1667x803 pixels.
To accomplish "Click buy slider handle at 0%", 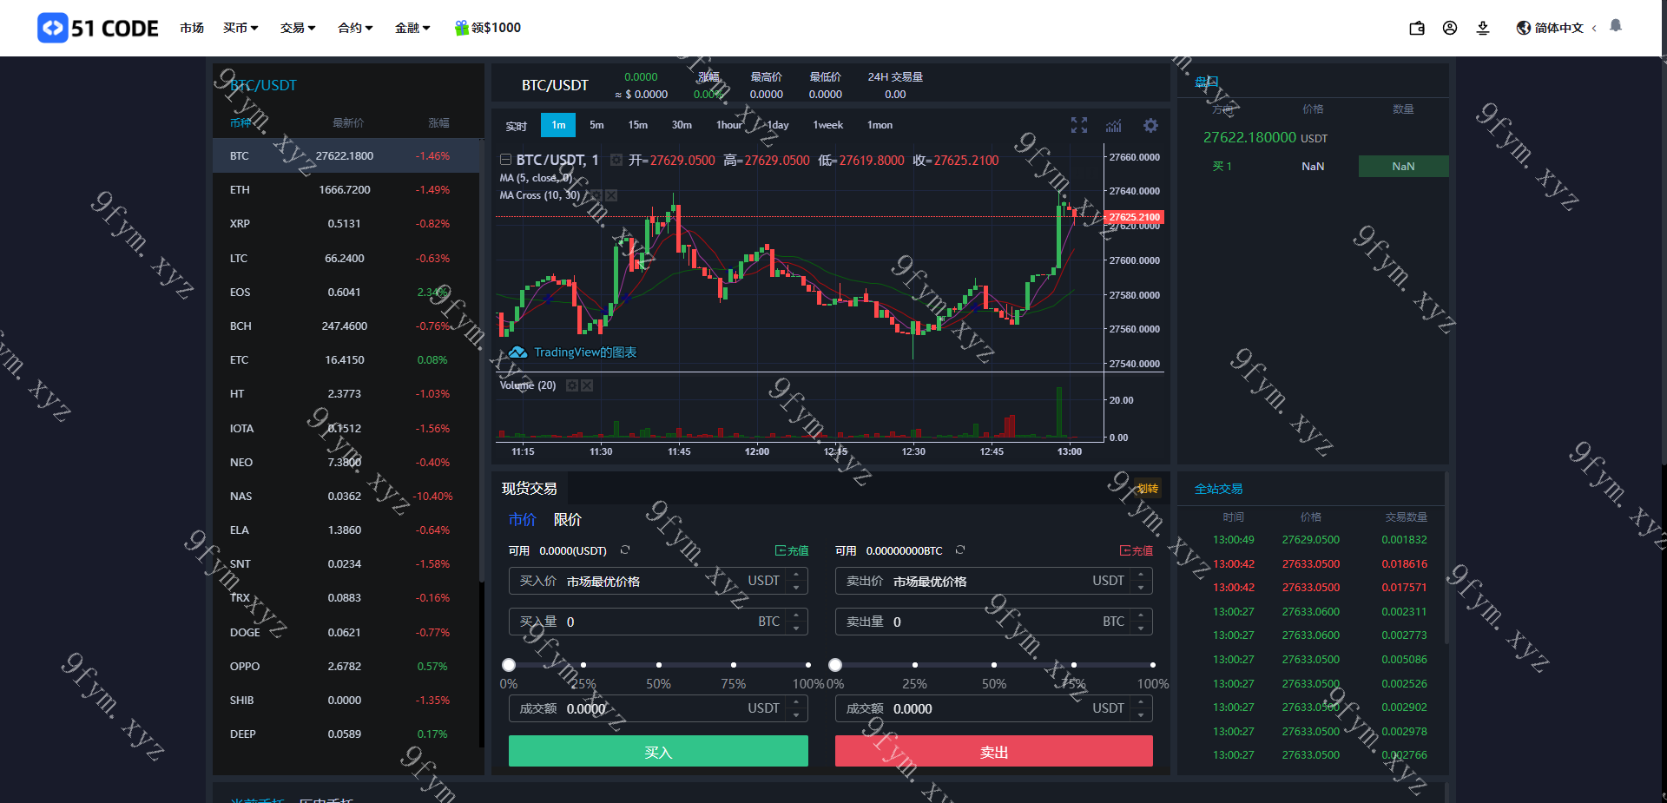I will tap(509, 665).
